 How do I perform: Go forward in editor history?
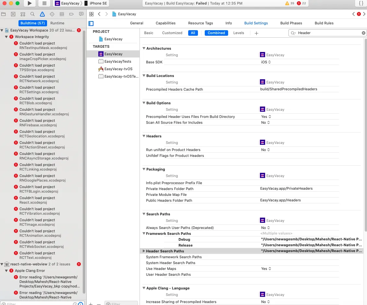click(106, 14)
